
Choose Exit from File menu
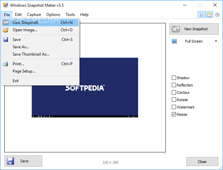pos(40,81)
